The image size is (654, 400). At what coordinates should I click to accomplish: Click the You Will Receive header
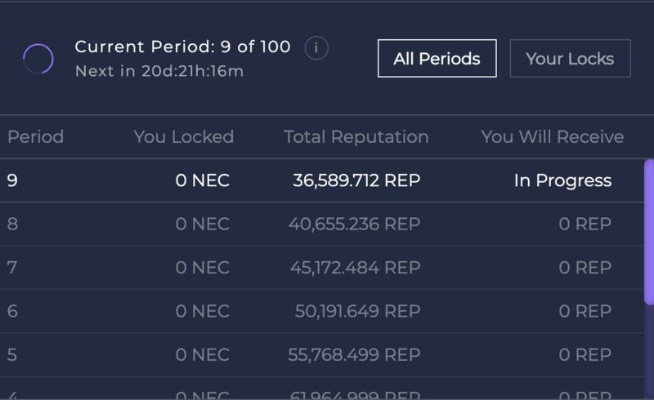[552, 137]
